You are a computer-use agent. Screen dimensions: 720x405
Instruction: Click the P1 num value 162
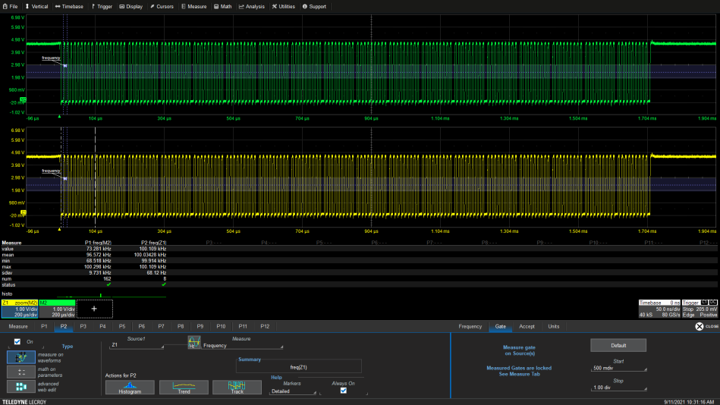point(107,279)
